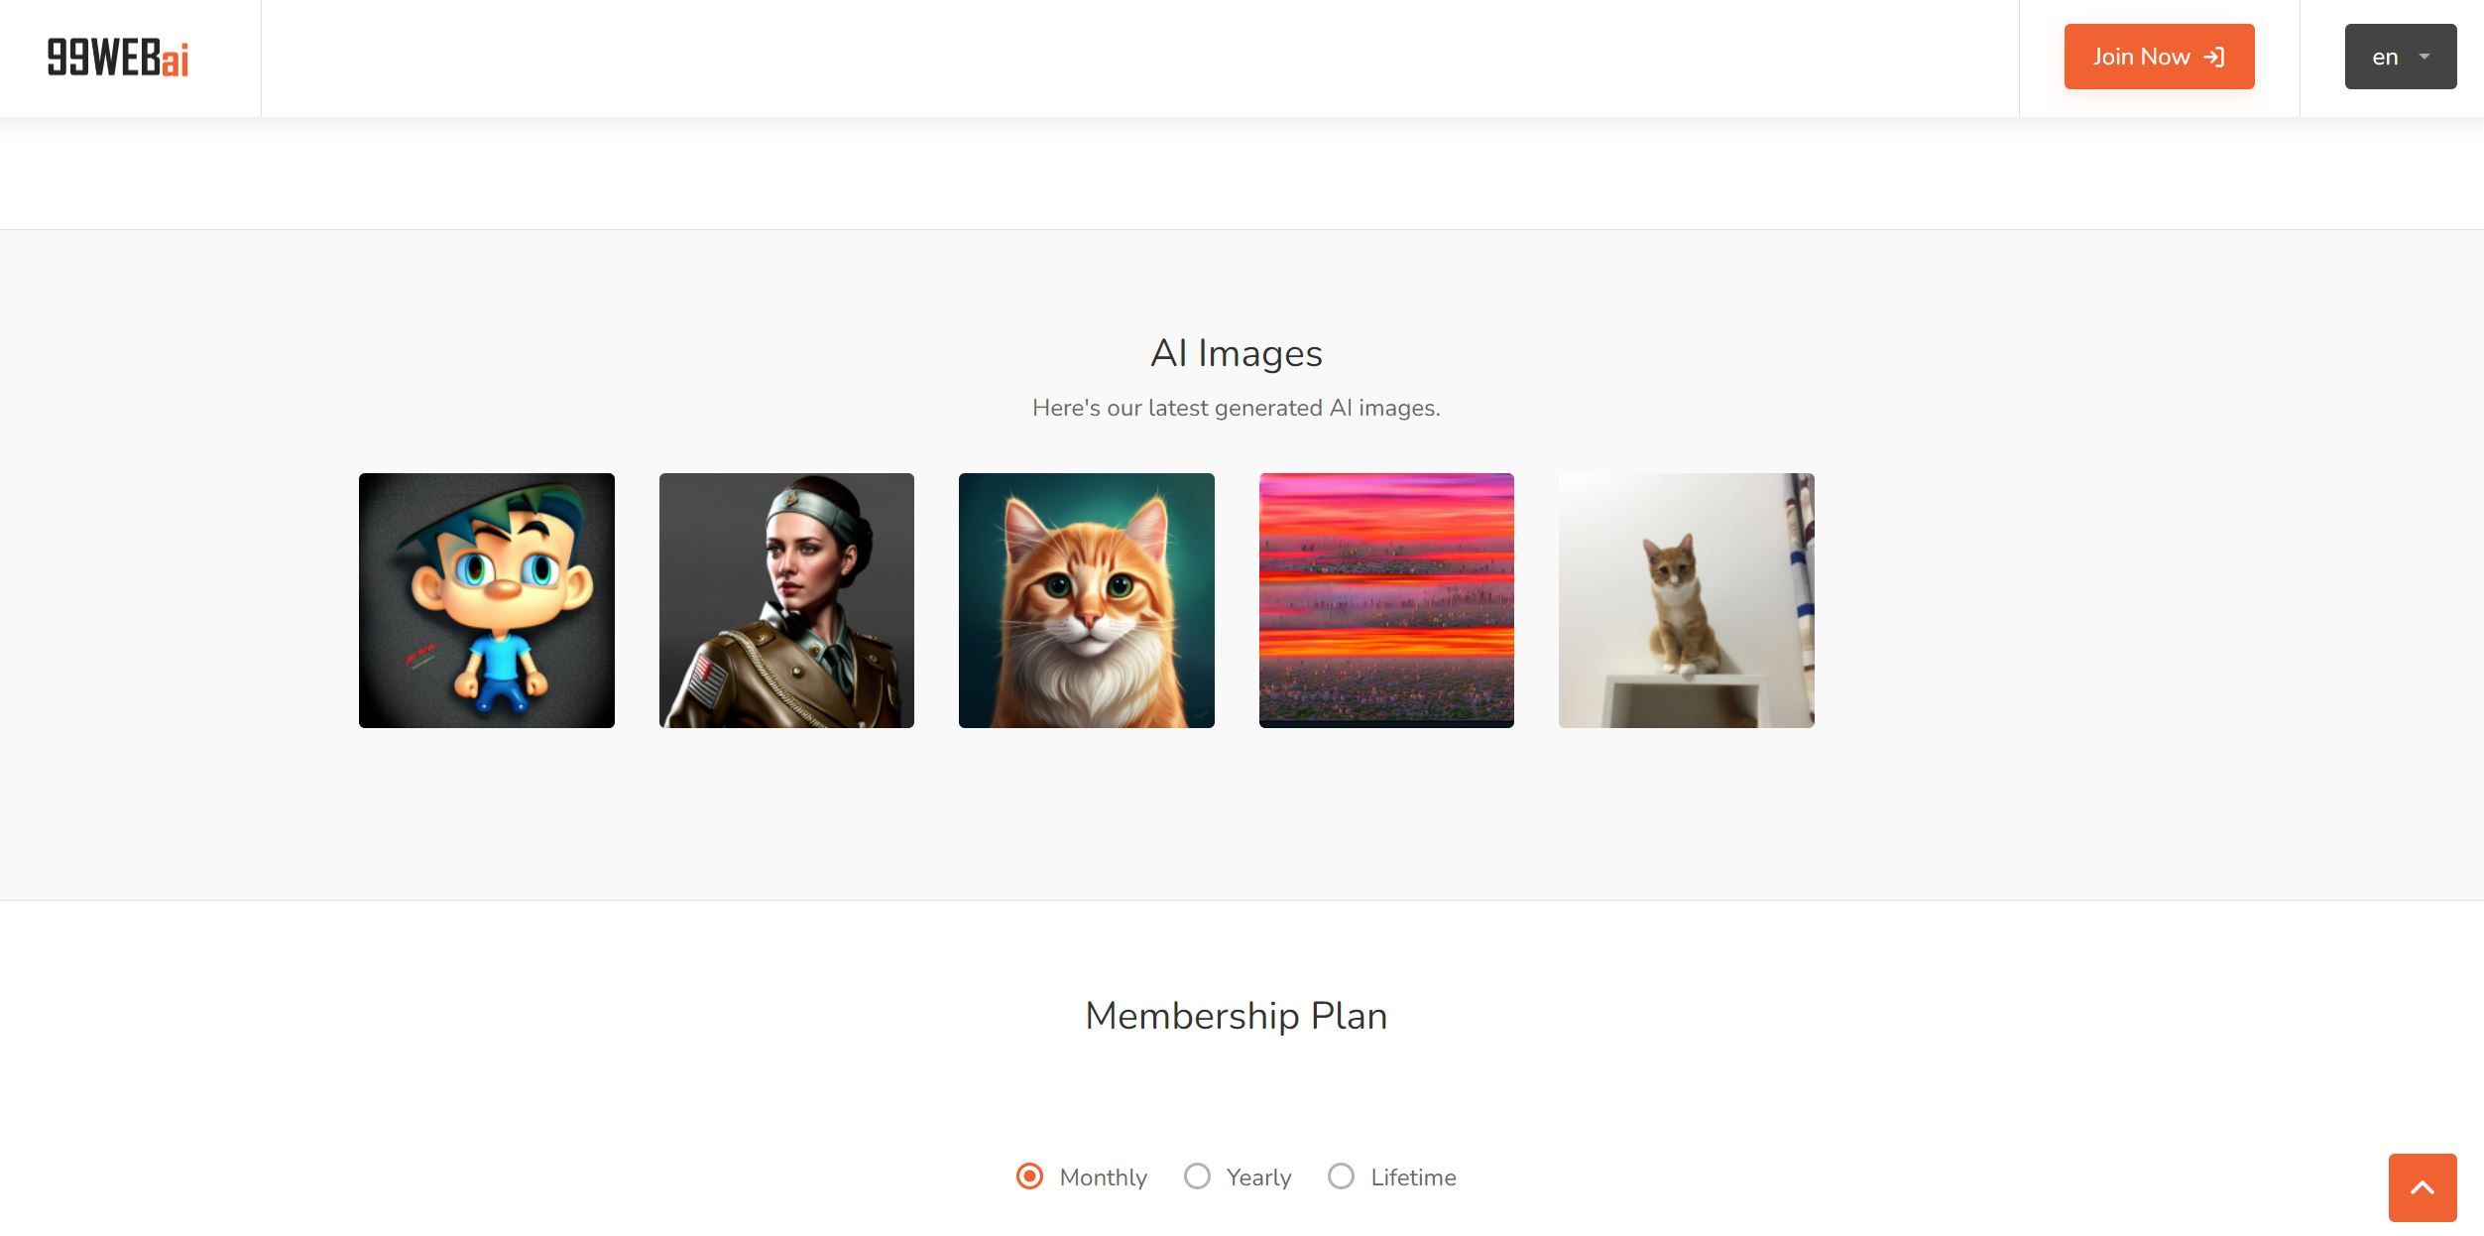The width and height of the screenshot is (2484, 1236).
Task: Open the orange cat portrait on teal background
Action: pos(1087,600)
